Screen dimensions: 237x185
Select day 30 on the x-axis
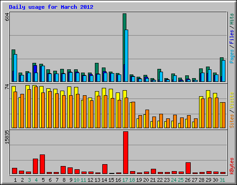coord(215,180)
